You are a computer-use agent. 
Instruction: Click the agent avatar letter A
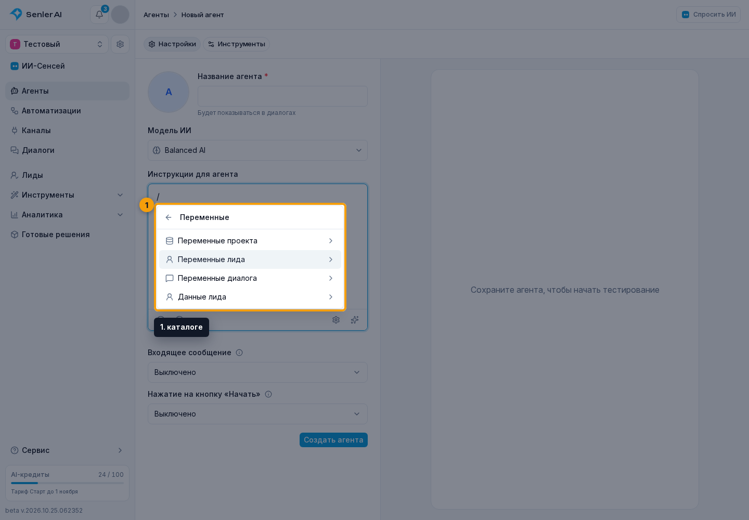(169, 92)
